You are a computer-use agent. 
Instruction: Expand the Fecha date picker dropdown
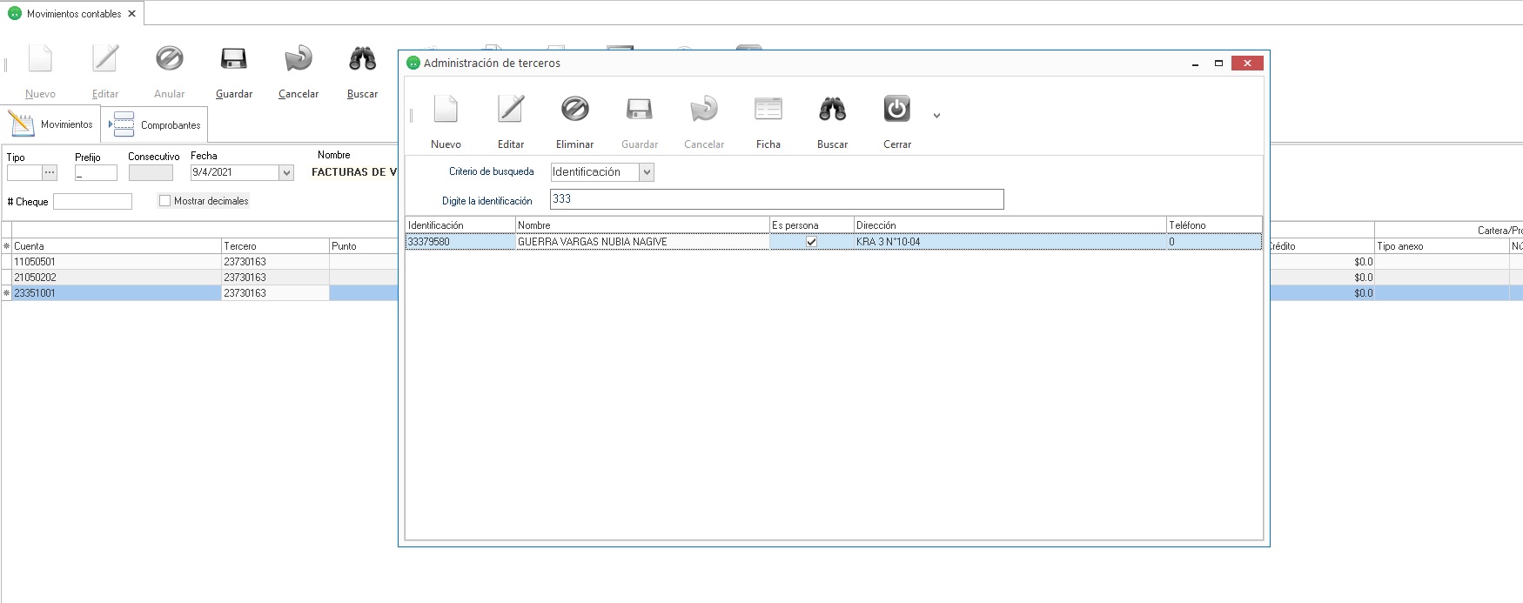point(286,173)
